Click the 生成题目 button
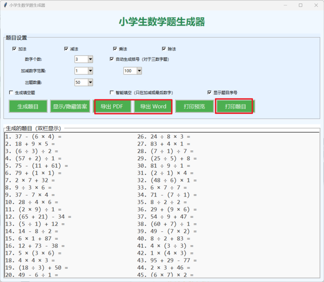Screen dimensions: 324x282 tap(28, 106)
